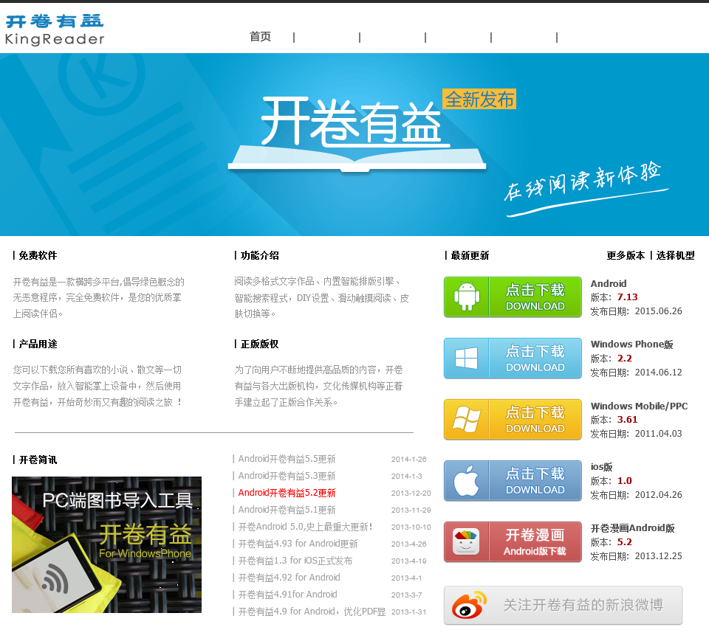The width and height of the screenshot is (709, 644).
Task: Open 开卷有益4.92 for Android news
Action: 289,578
